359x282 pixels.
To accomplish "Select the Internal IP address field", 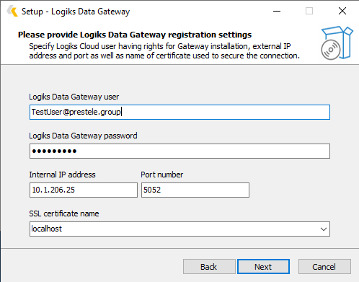I will 84,190.
